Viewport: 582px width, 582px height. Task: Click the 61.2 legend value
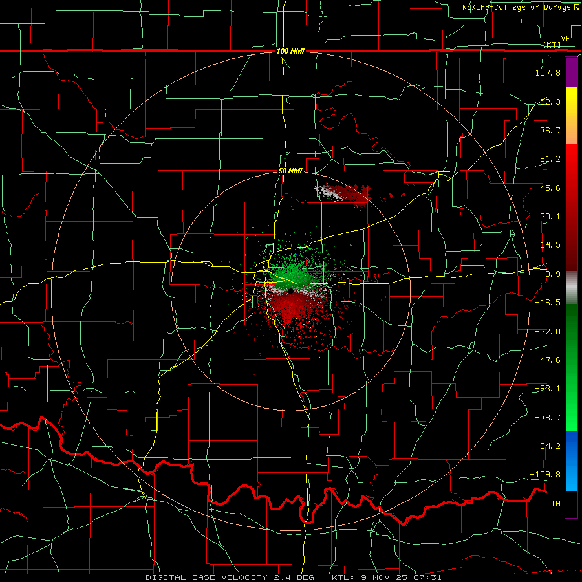click(550, 159)
